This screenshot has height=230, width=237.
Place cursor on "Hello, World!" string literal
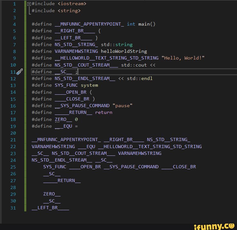(x=183, y=58)
